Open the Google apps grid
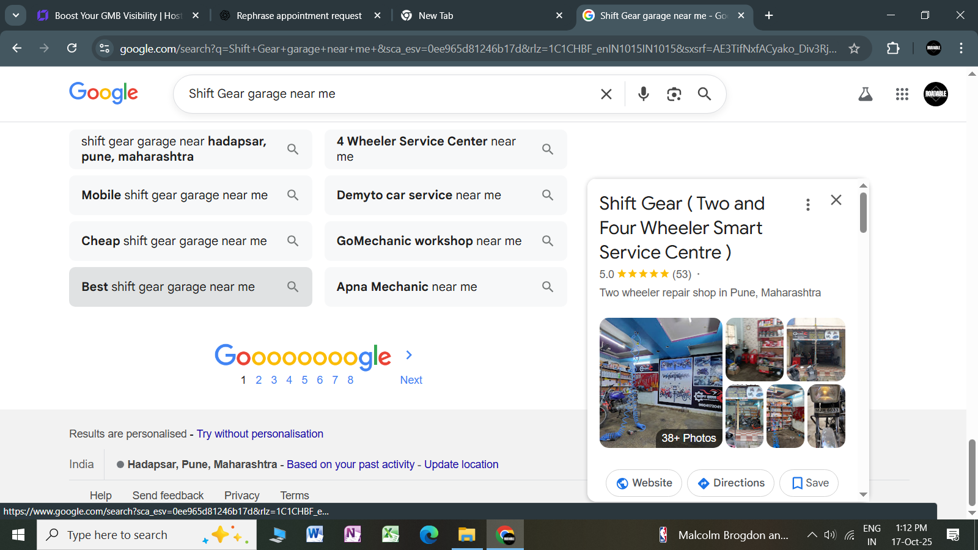Viewport: 978px width, 550px height. coord(902,94)
